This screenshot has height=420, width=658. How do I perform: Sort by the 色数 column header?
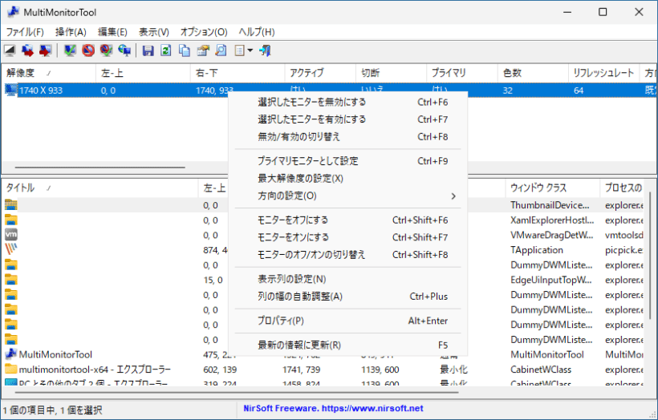click(x=533, y=73)
